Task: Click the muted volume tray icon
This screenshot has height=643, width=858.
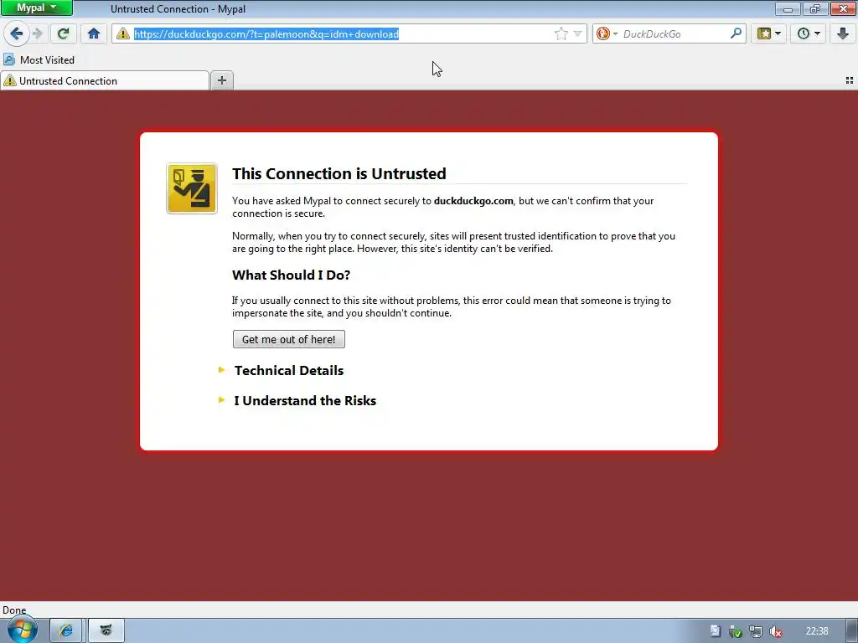Action: coord(775,631)
